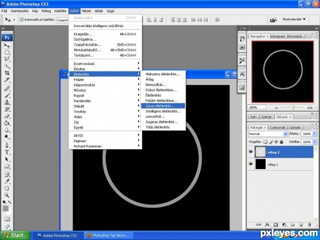Expand the collapsed tools panel arrows

tap(3, 28)
